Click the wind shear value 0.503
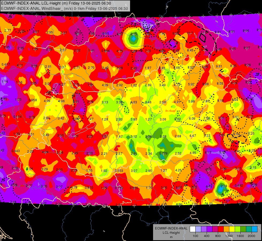The height and width of the screenshot is (241, 262). [x=119, y=171]
